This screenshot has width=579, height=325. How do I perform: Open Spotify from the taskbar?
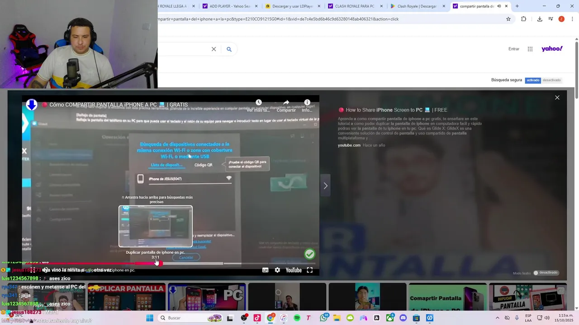tap(297, 318)
